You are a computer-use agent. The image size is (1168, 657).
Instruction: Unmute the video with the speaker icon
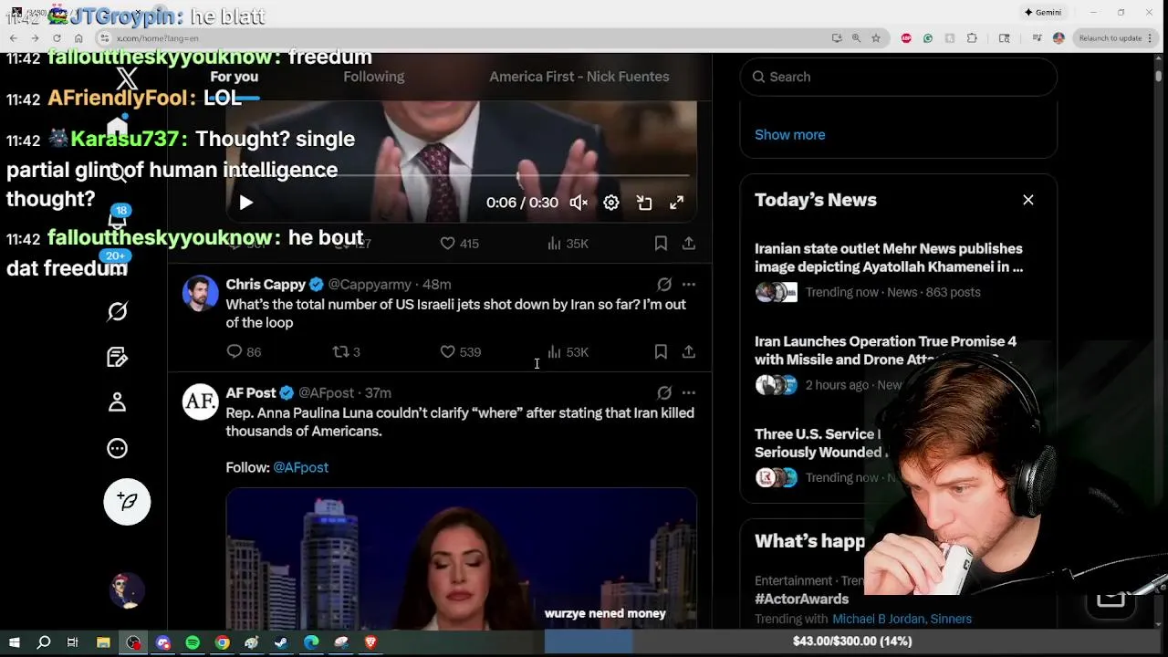579,203
